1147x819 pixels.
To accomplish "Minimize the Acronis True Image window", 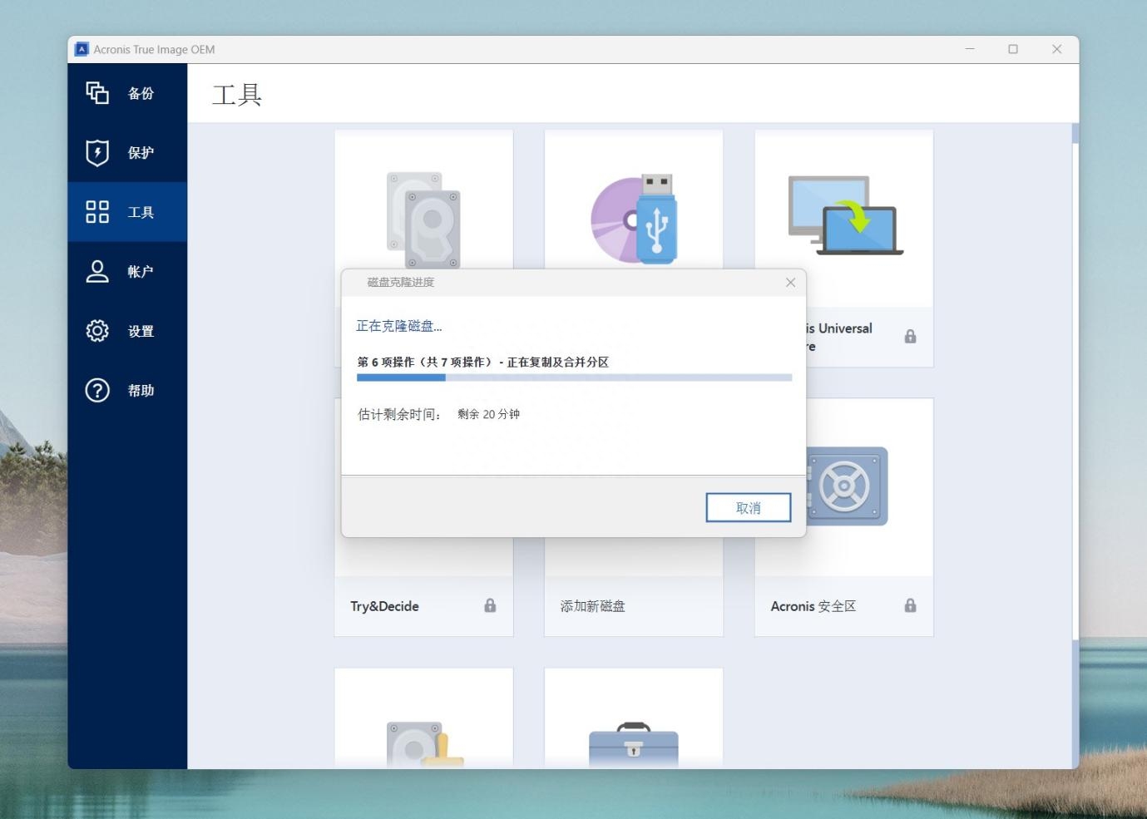I will click(x=970, y=49).
